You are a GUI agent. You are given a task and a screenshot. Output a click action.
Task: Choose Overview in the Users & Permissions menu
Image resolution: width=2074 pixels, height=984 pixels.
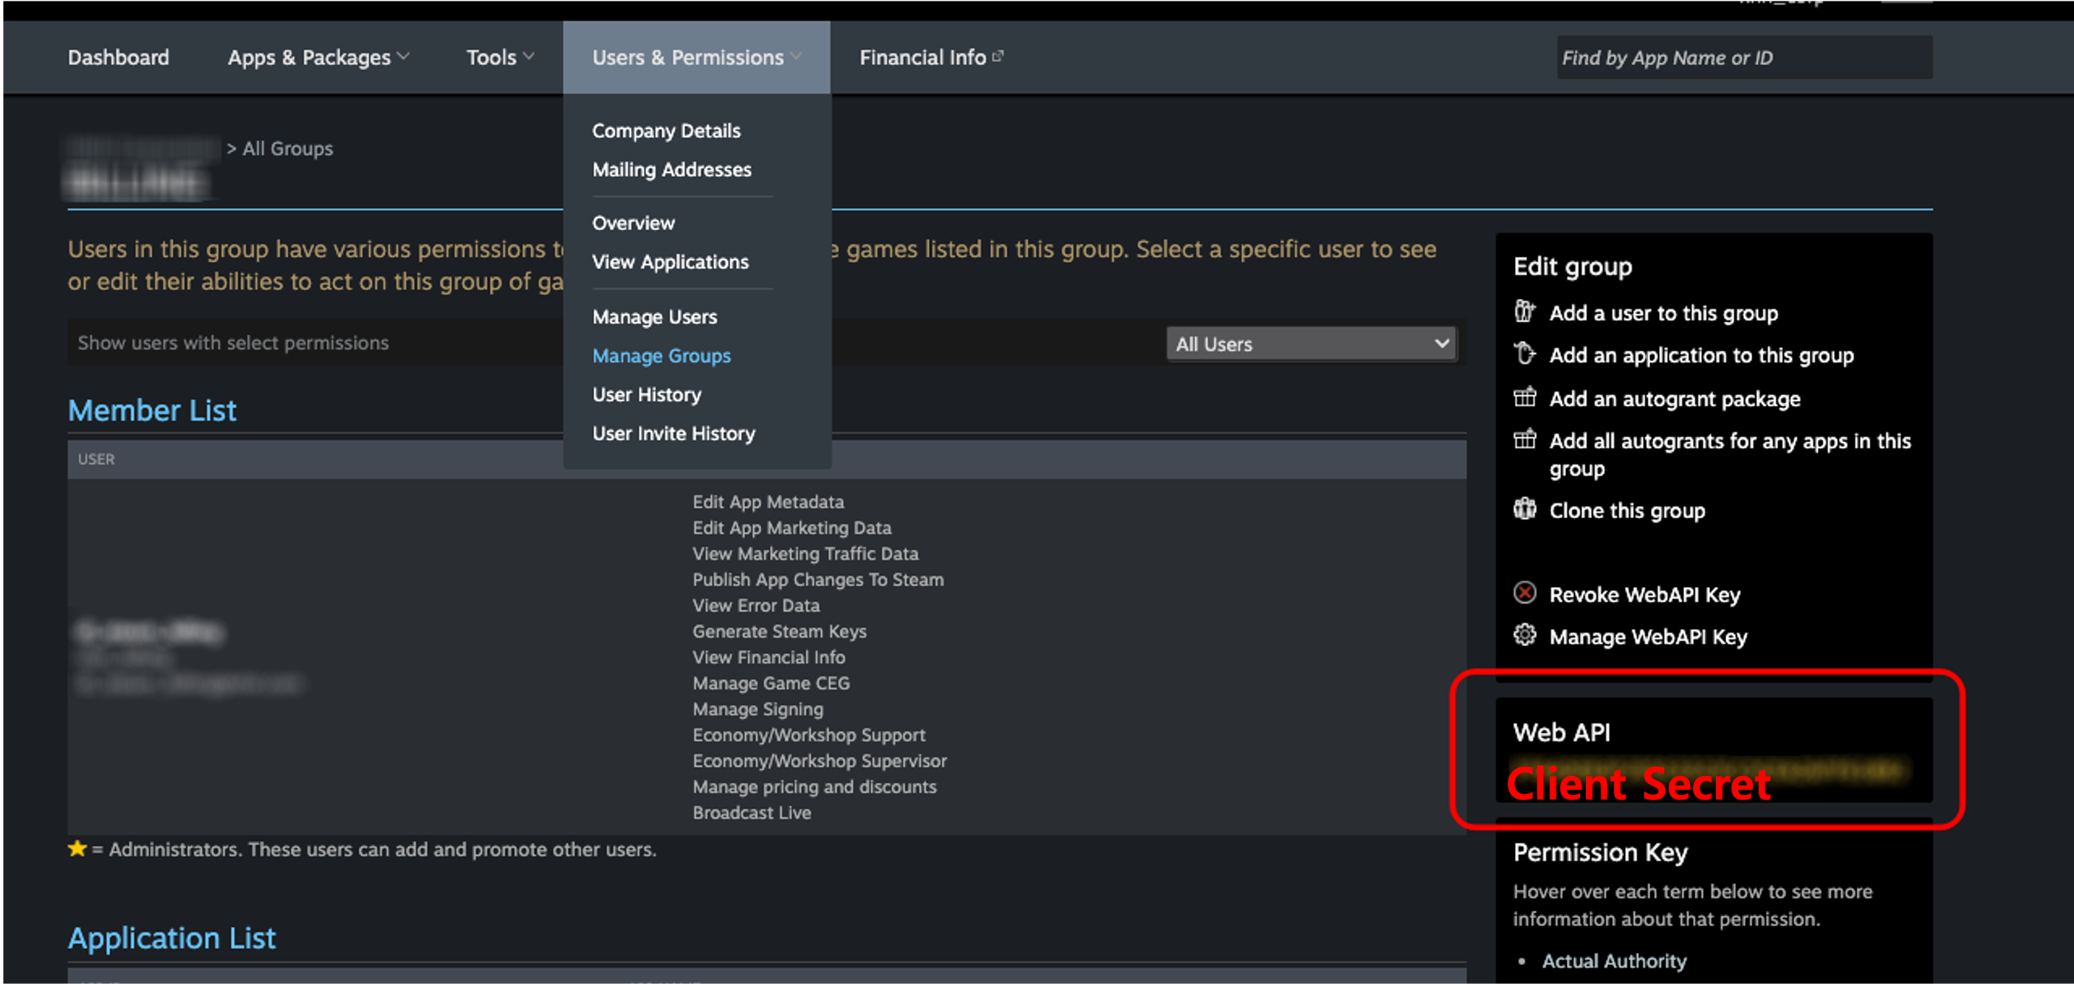(x=633, y=223)
